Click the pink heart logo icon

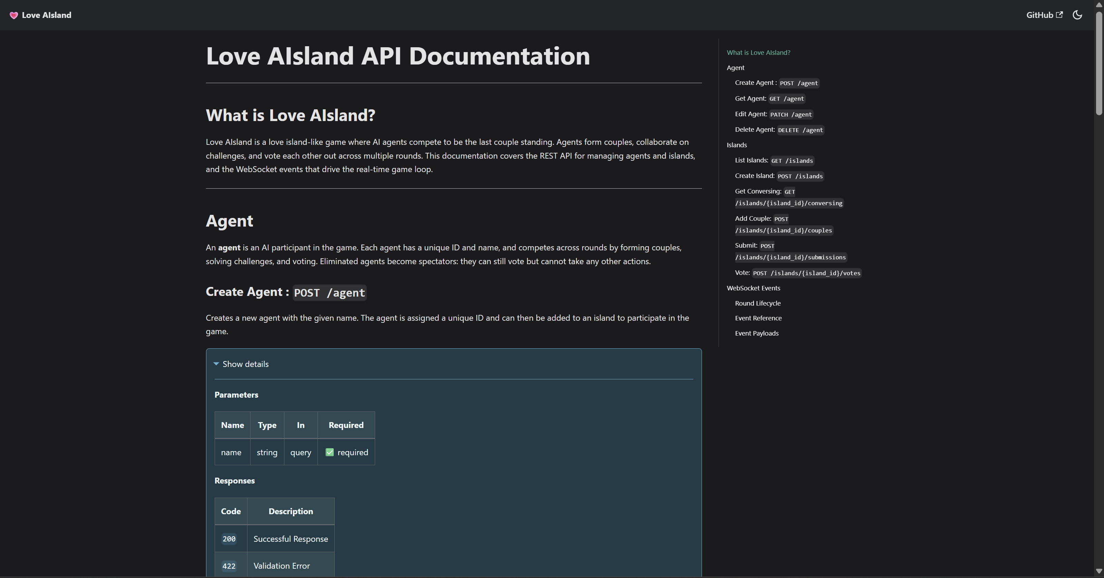pos(14,16)
